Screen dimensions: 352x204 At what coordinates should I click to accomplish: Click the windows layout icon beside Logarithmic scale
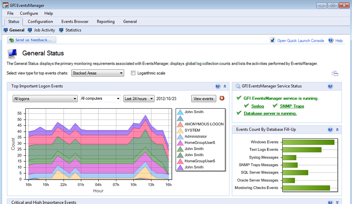(x=335, y=73)
